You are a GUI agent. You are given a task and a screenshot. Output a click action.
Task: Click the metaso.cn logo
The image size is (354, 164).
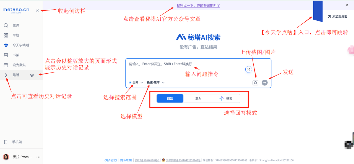pos(16,10)
